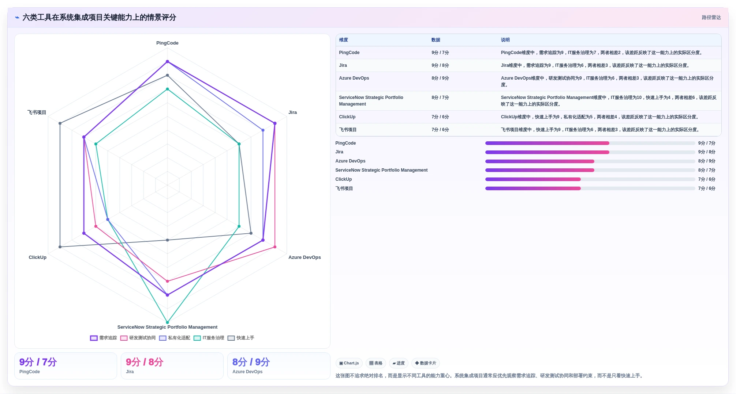Image resolution: width=736 pixels, height=394 pixels.
Task: Select the Azure DevOps table row name
Action: (354, 78)
